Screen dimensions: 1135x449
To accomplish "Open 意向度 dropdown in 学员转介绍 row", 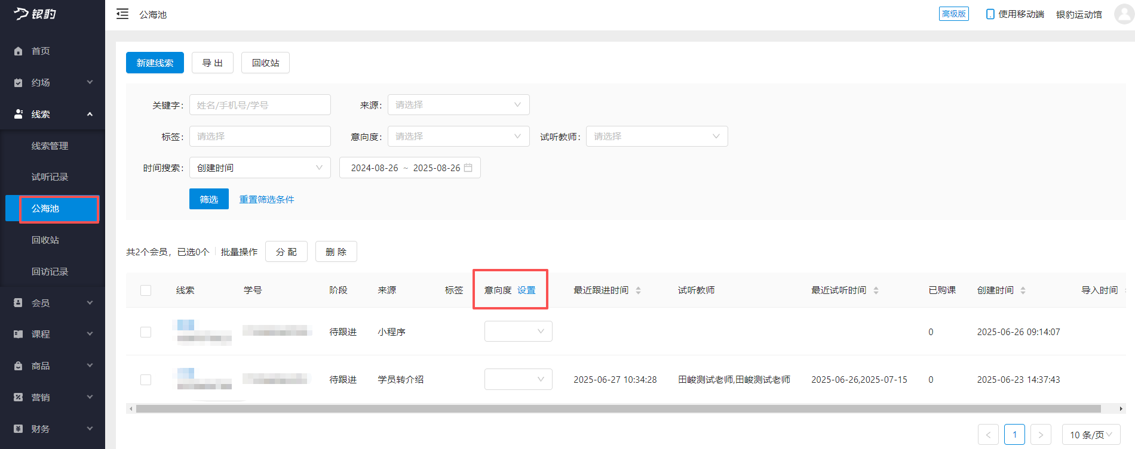I will point(519,379).
